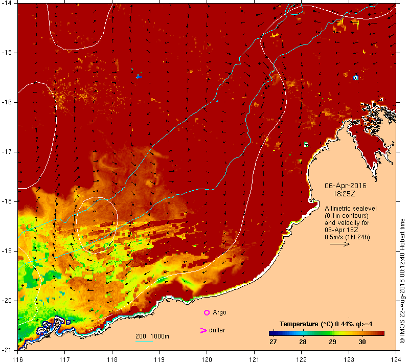
Task: Click the '29' color bar tick label
Action: pyautogui.click(x=332, y=342)
